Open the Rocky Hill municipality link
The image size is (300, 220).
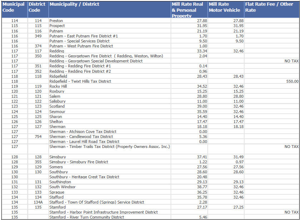[58, 86]
